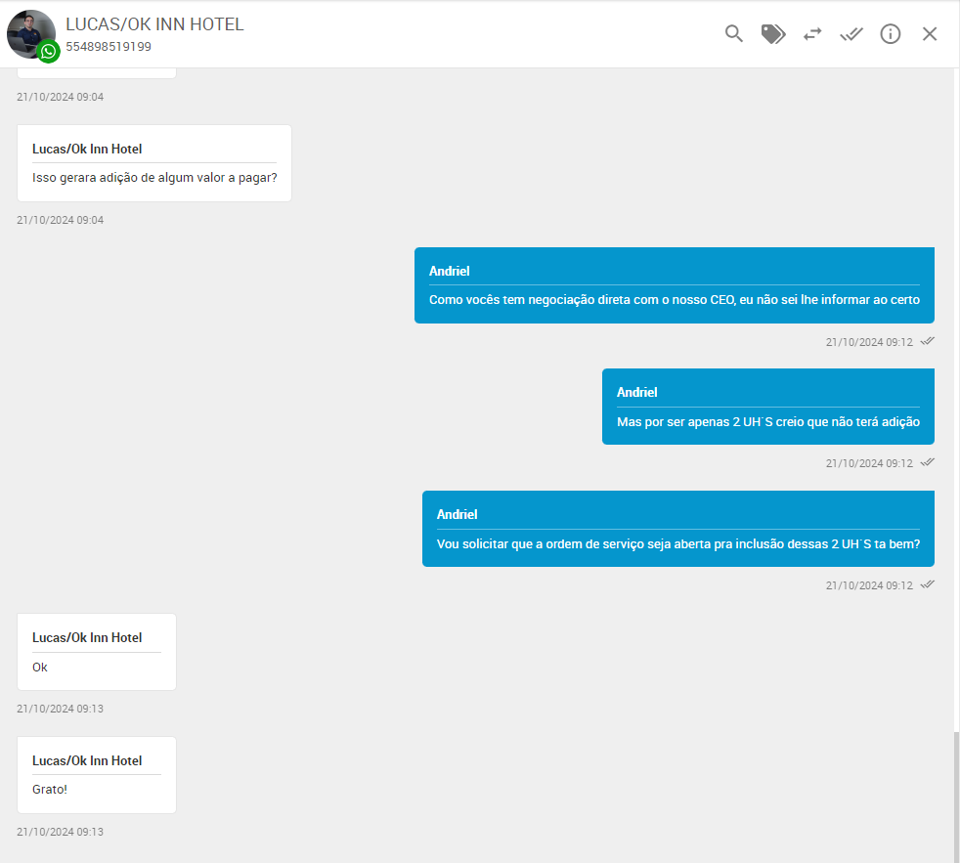Click the tags icon in the header

pos(773,34)
